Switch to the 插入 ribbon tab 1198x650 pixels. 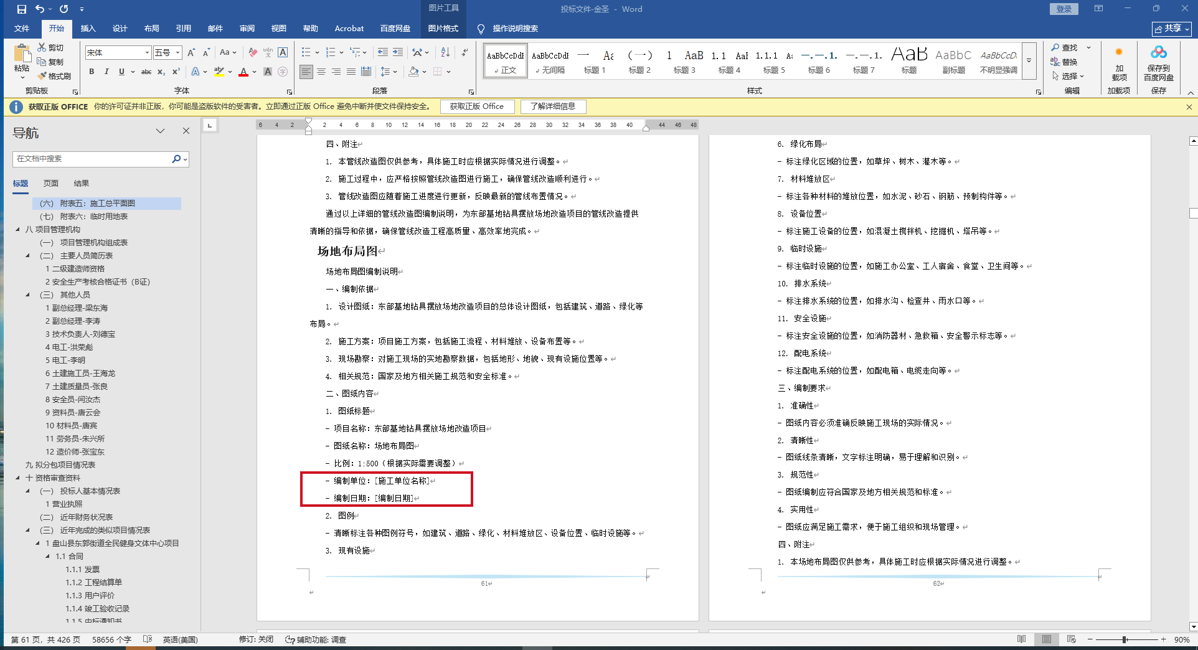pos(88,29)
